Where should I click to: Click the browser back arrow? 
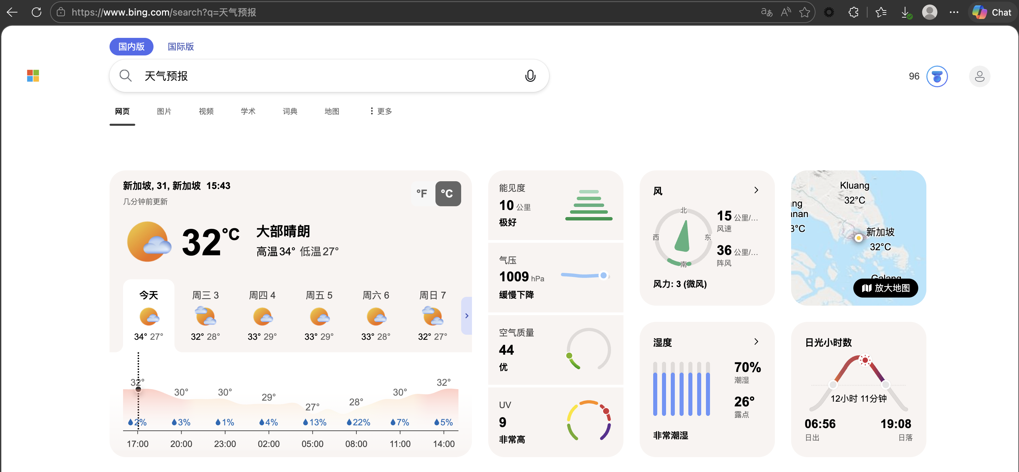(12, 12)
